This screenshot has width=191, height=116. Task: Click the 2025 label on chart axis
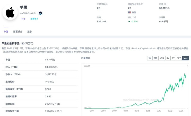point(181,111)
